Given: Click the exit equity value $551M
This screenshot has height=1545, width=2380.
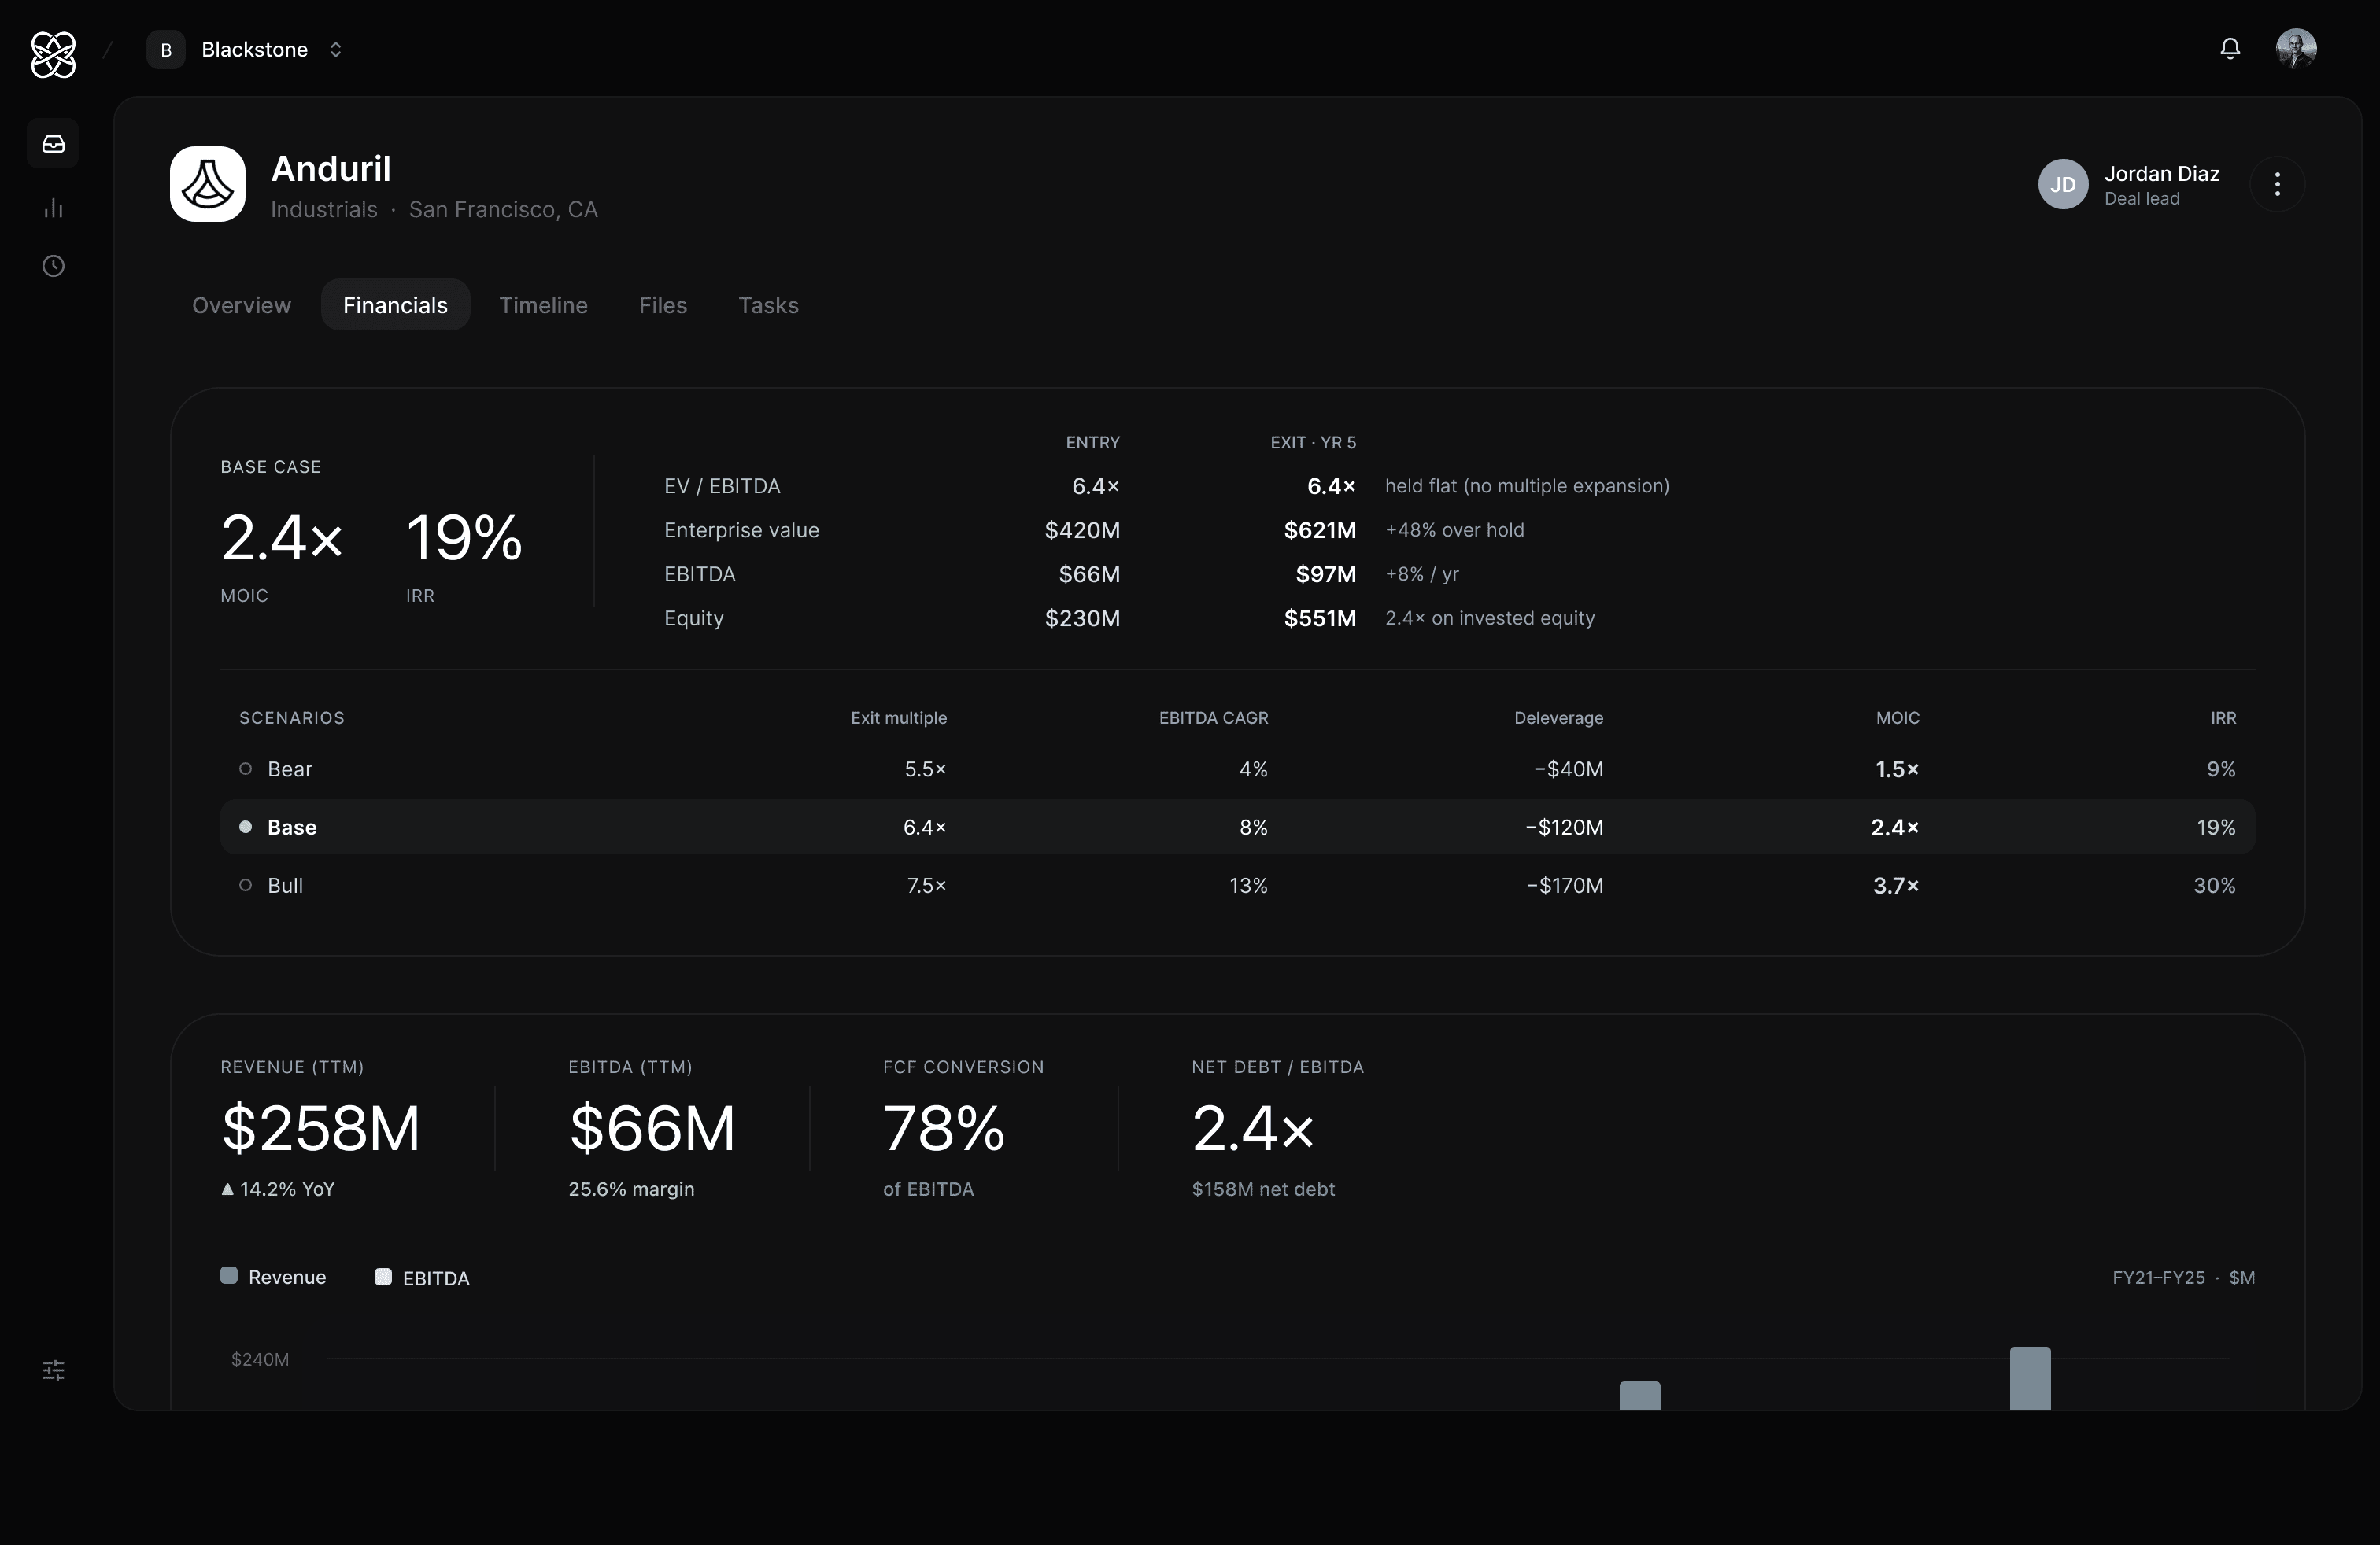Looking at the screenshot, I should [1320, 618].
